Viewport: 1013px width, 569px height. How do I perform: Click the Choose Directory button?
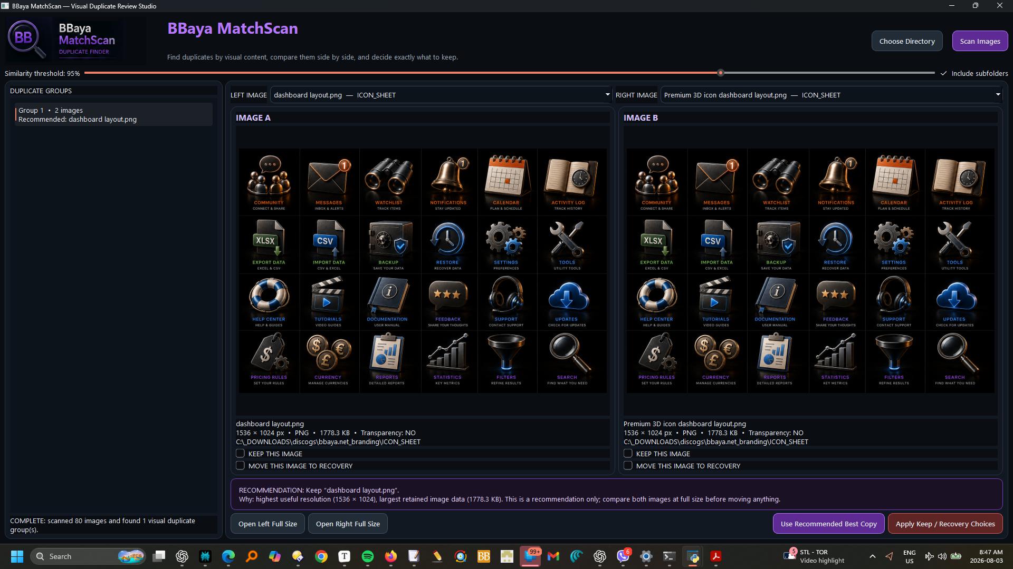coord(907,41)
